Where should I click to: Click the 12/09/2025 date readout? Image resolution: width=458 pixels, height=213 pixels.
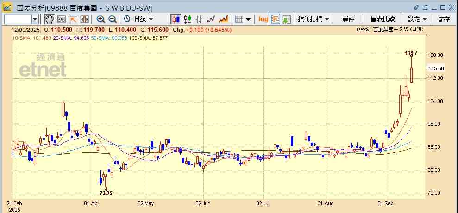pos(26,30)
